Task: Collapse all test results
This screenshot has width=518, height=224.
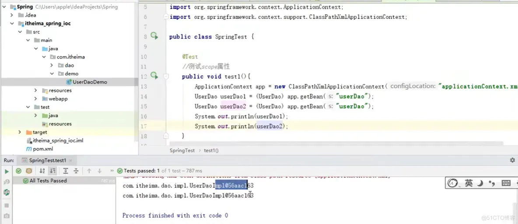Action: [x=76, y=171]
